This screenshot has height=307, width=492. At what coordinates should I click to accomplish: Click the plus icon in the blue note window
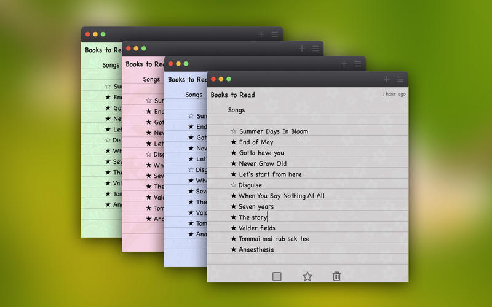[344, 64]
